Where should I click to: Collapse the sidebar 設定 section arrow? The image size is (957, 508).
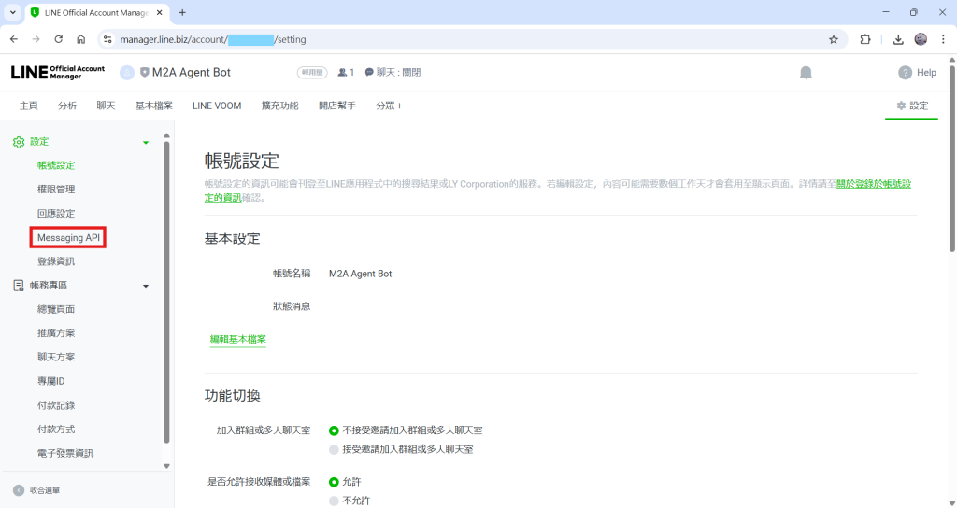click(x=145, y=143)
